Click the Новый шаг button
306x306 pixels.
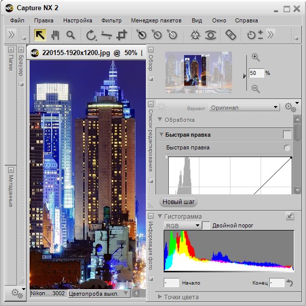(x=178, y=201)
